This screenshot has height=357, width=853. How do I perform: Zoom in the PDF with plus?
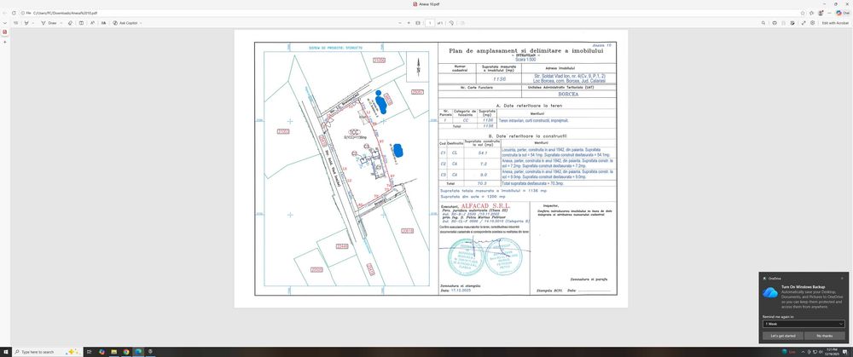[x=409, y=23]
